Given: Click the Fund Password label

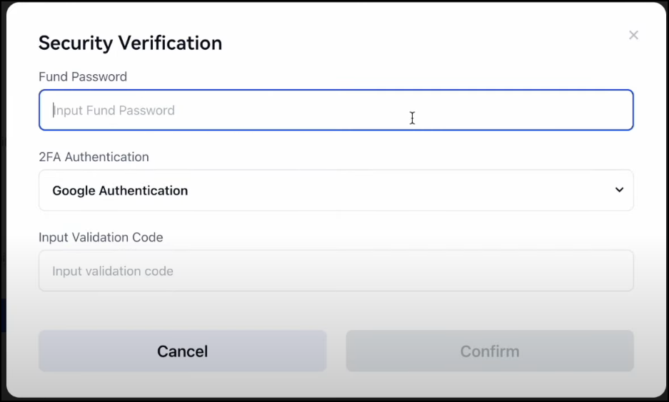Looking at the screenshot, I should [x=83, y=77].
